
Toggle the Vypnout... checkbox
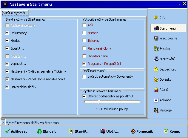pyautogui.click(x=7, y=64)
